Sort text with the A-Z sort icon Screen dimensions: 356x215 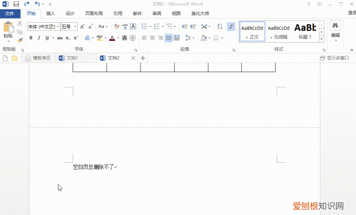tap(220, 26)
